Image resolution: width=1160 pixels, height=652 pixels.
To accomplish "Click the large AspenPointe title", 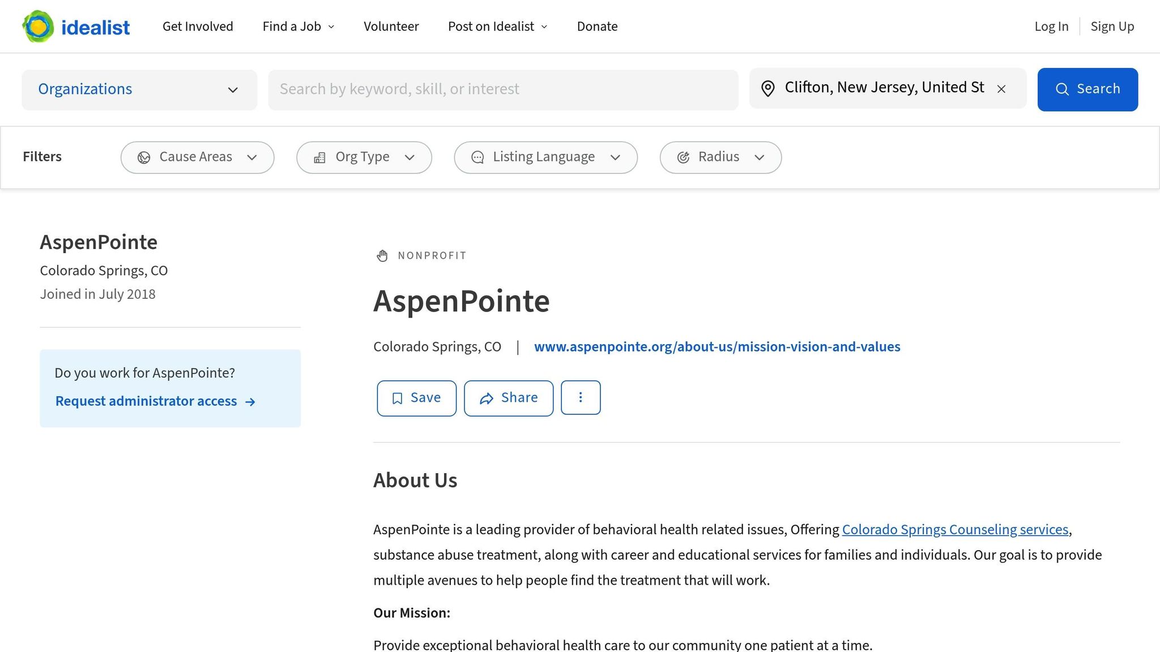I will click(461, 301).
